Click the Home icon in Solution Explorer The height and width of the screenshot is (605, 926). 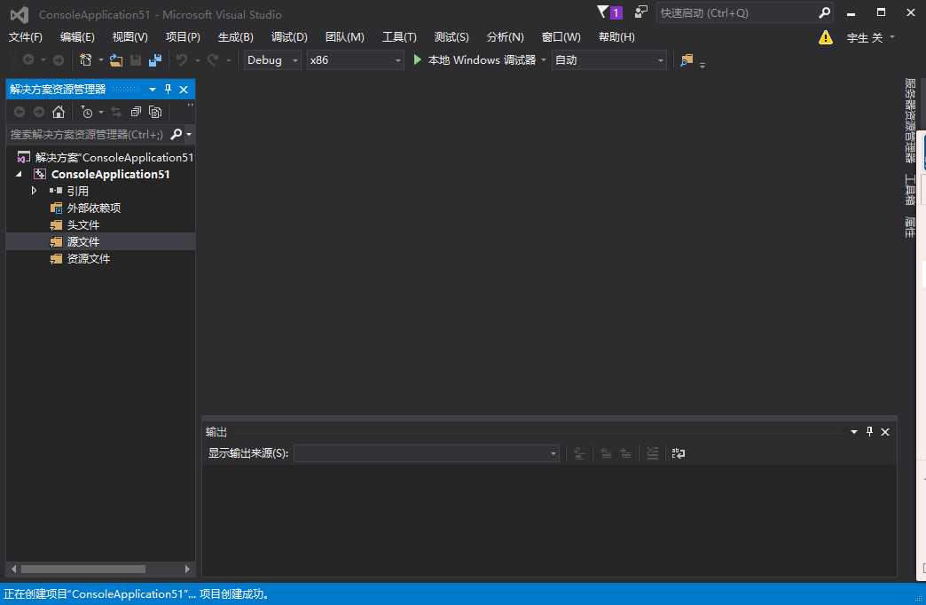59,112
